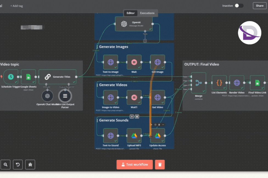268x178 pixels.
Task: Open the Google Sheets read node
Action: [x=28, y=77]
